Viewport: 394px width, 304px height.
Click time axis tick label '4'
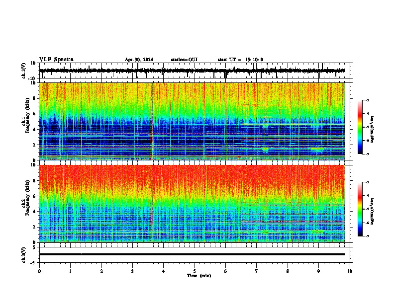tap(164, 271)
